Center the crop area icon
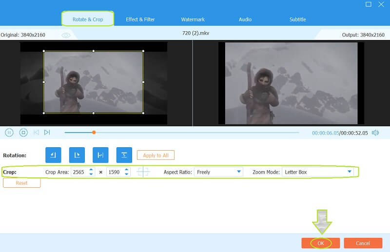The height and width of the screenshot is (252, 390). [x=143, y=172]
